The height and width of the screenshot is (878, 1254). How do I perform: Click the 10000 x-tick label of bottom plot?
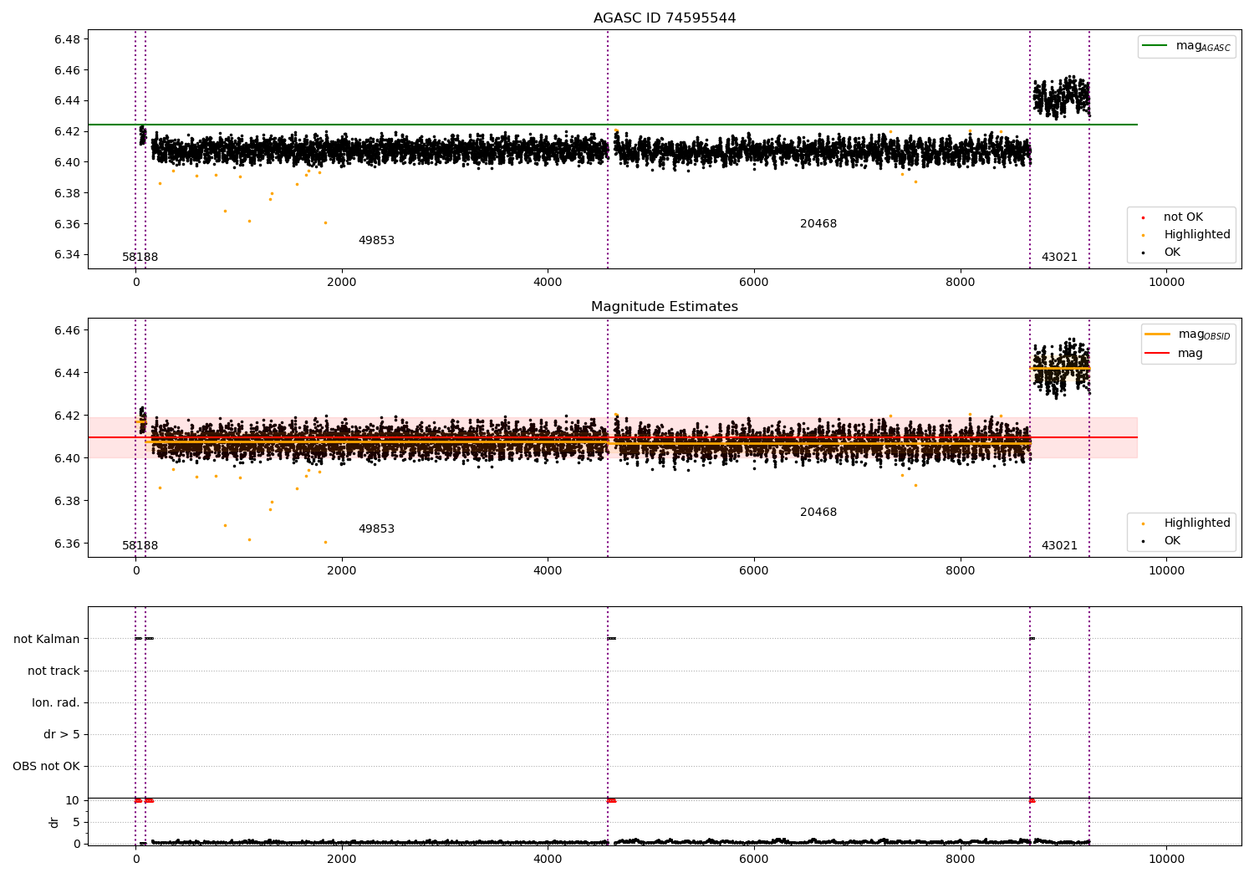point(1166,860)
